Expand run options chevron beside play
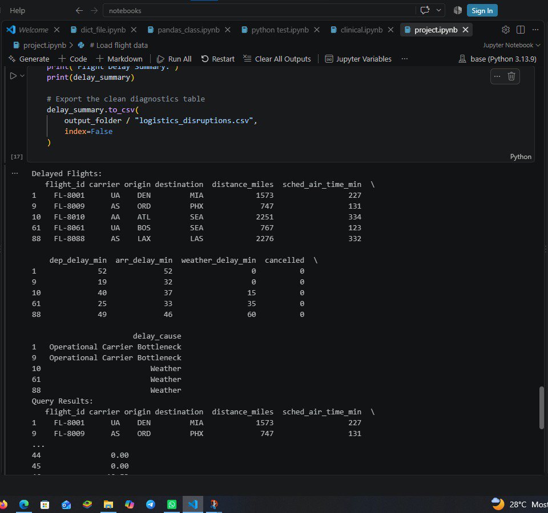Image resolution: width=548 pixels, height=513 pixels. pyautogui.click(x=22, y=76)
